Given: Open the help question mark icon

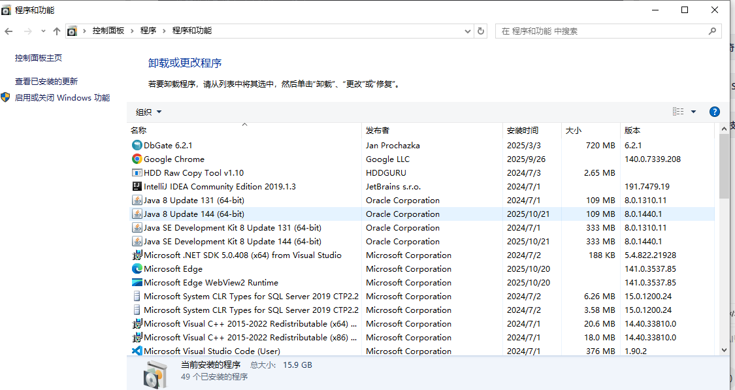Looking at the screenshot, I should tap(714, 112).
